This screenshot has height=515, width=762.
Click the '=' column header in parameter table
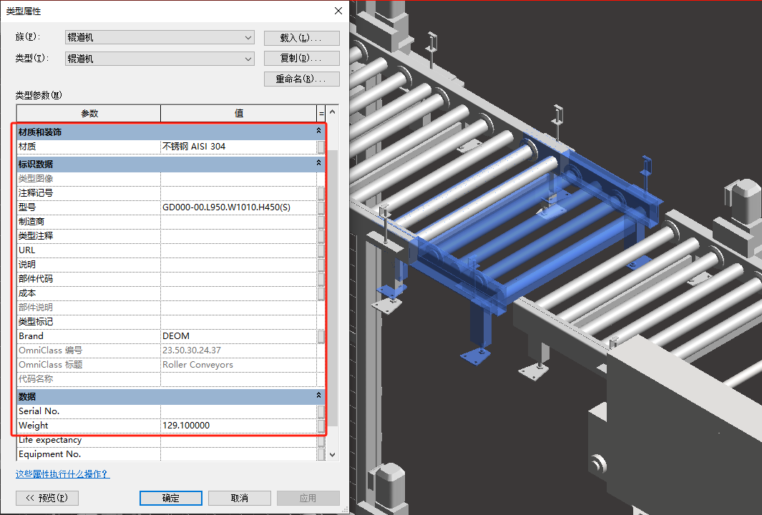pyautogui.click(x=321, y=114)
